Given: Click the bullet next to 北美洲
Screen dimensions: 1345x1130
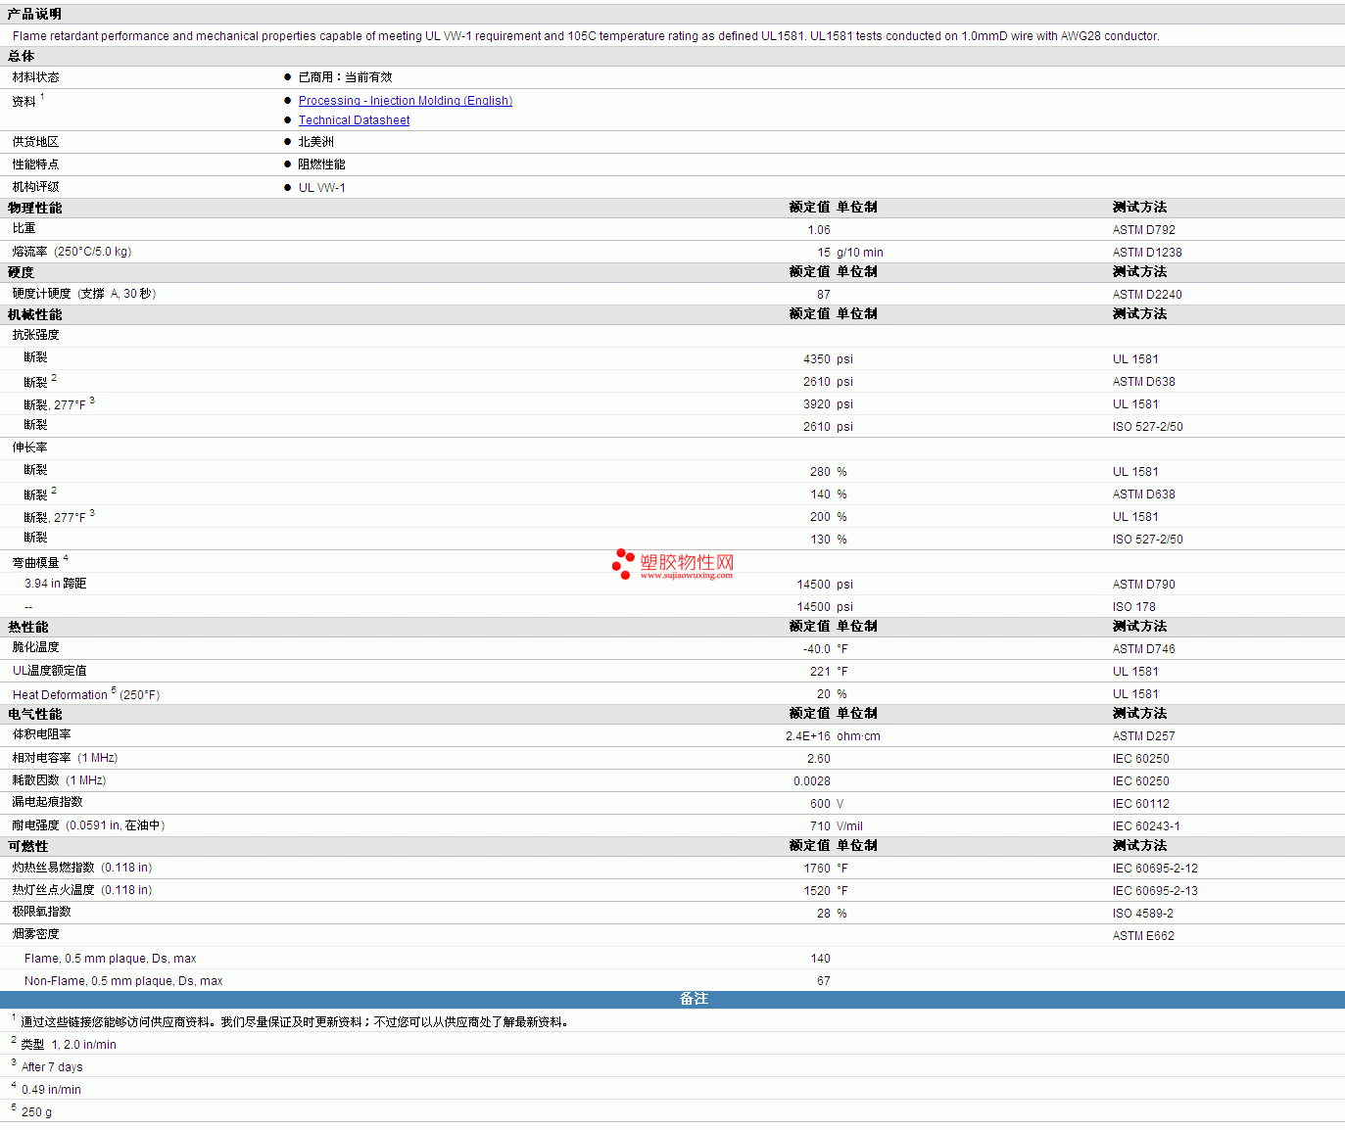Looking at the screenshot, I should (287, 142).
